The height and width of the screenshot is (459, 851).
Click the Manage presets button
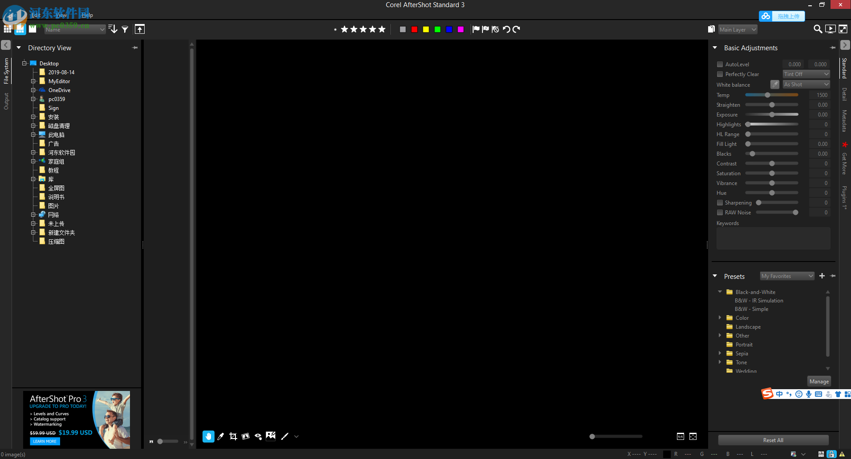coord(819,382)
